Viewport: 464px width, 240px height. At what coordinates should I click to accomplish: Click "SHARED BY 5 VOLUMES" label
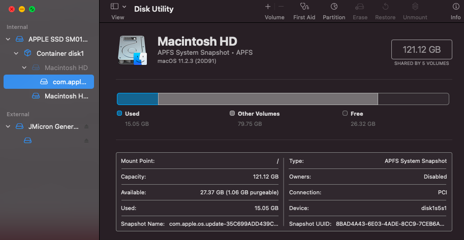(x=422, y=63)
